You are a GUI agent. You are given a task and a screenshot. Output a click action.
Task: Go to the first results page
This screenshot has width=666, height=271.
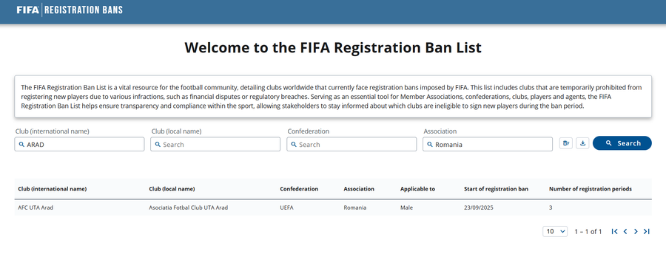pyautogui.click(x=614, y=232)
